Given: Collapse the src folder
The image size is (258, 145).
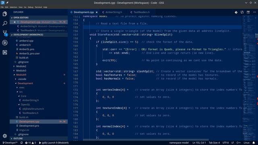Looking at the screenshot, I should pos(39,92).
